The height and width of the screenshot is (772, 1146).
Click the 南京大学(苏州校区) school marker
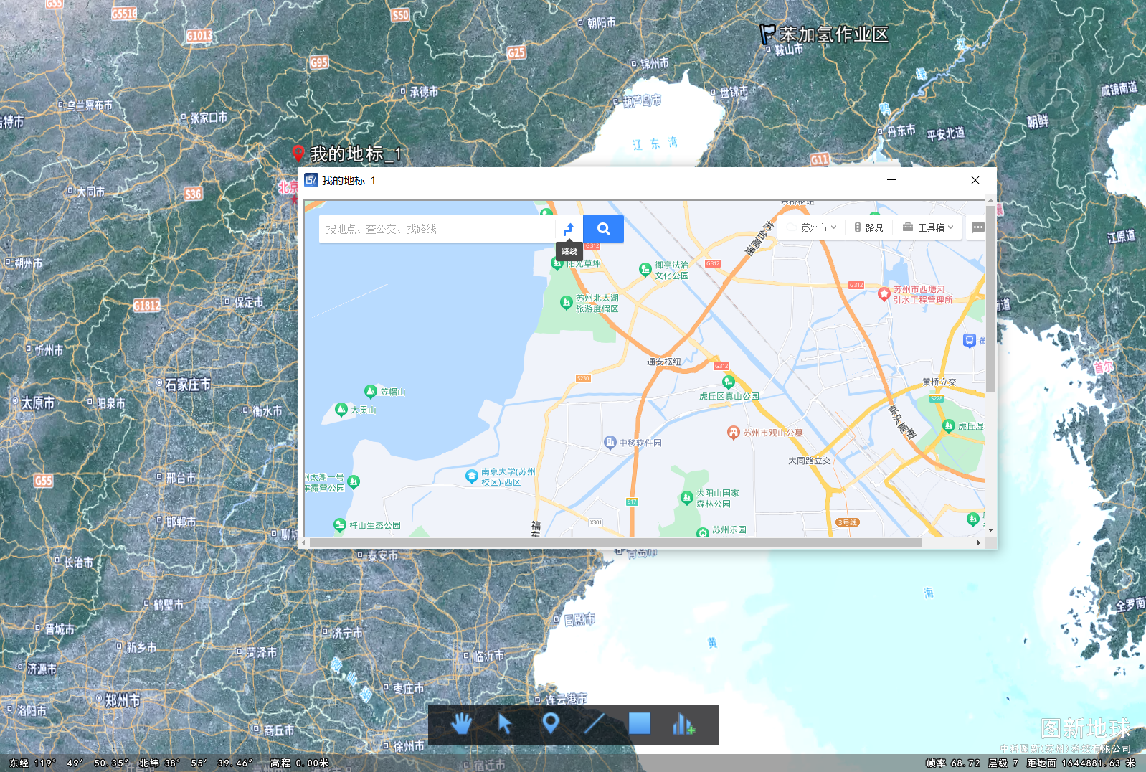click(x=471, y=476)
